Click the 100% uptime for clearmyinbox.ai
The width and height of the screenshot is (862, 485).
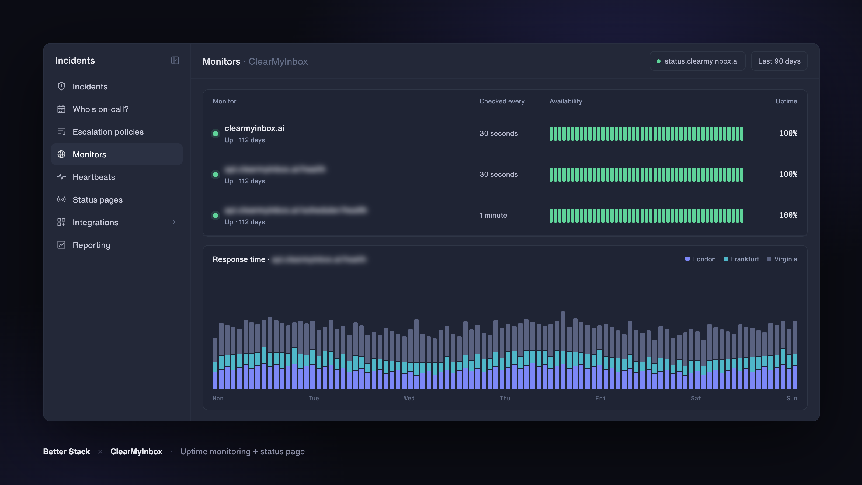point(788,133)
